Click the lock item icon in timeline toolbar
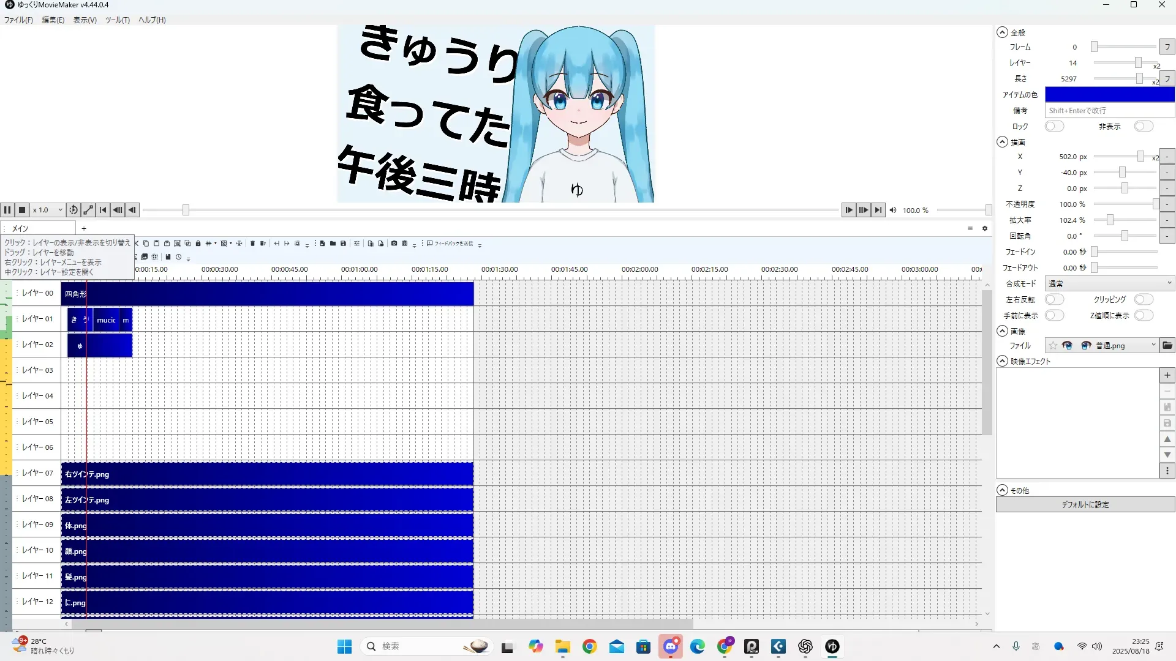Image resolution: width=1176 pixels, height=661 pixels. click(x=198, y=244)
